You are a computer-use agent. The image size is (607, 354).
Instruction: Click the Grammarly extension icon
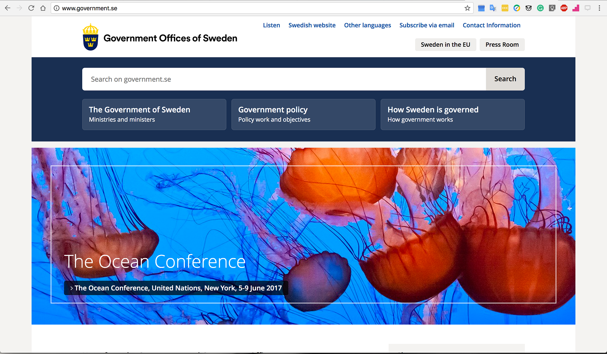point(540,8)
